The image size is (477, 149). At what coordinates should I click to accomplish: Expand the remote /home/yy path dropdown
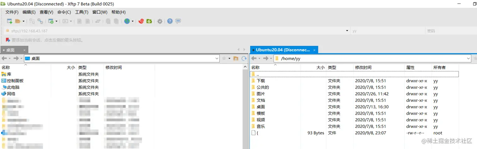pyautogui.click(x=468, y=58)
